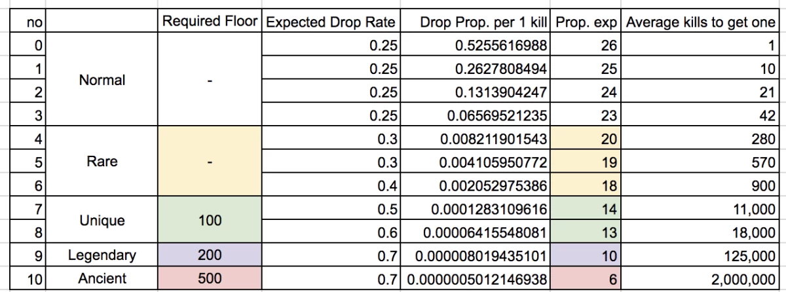Select the green Required Floor cell showing 100
This screenshot has width=786, height=292.
point(210,221)
